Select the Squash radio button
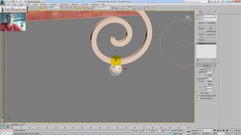241x135 pixels. tap(206, 81)
